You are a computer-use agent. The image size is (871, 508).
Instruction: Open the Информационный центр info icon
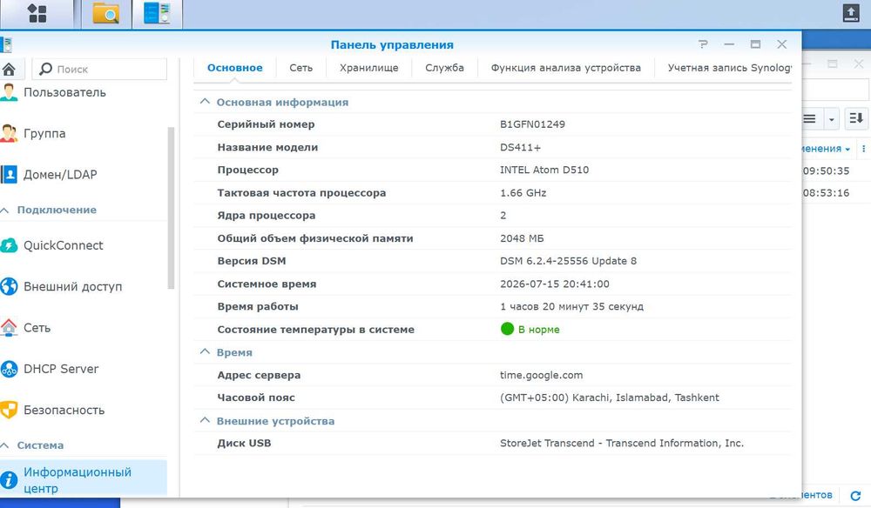[x=9, y=479]
